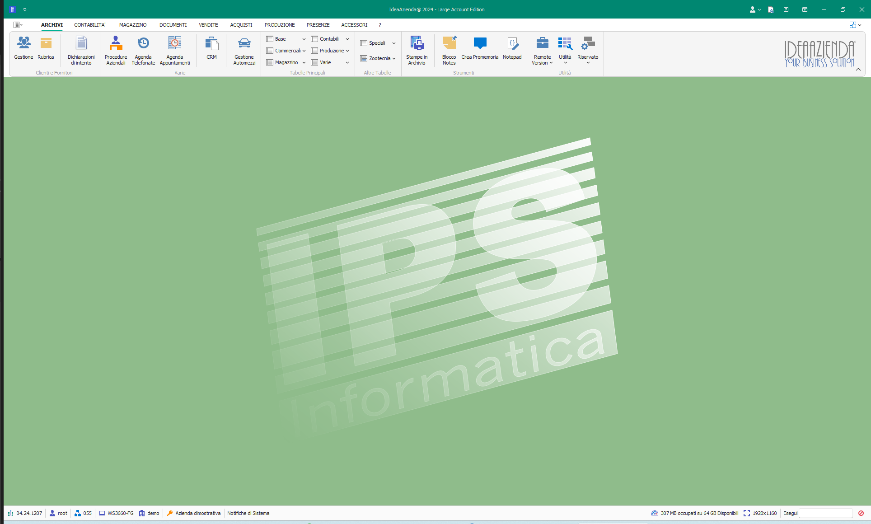Go to the ACQUISTI tab
871x524 pixels.
241,25
